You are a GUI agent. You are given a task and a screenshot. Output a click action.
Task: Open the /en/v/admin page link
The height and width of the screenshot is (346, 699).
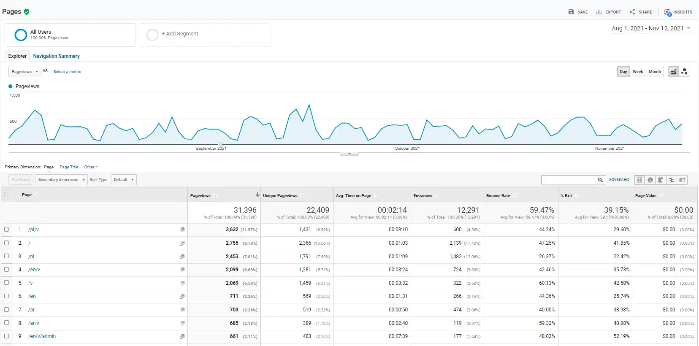42,336
